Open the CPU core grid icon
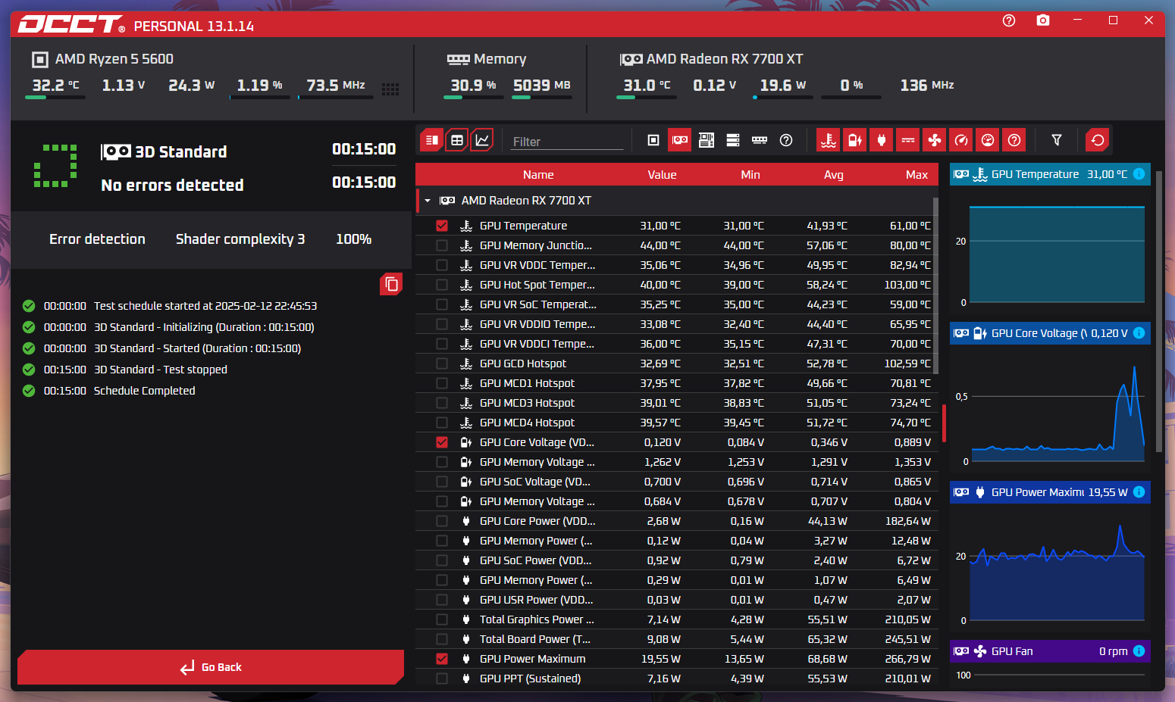Viewport: 1175px width, 702px height. point(390,89)
